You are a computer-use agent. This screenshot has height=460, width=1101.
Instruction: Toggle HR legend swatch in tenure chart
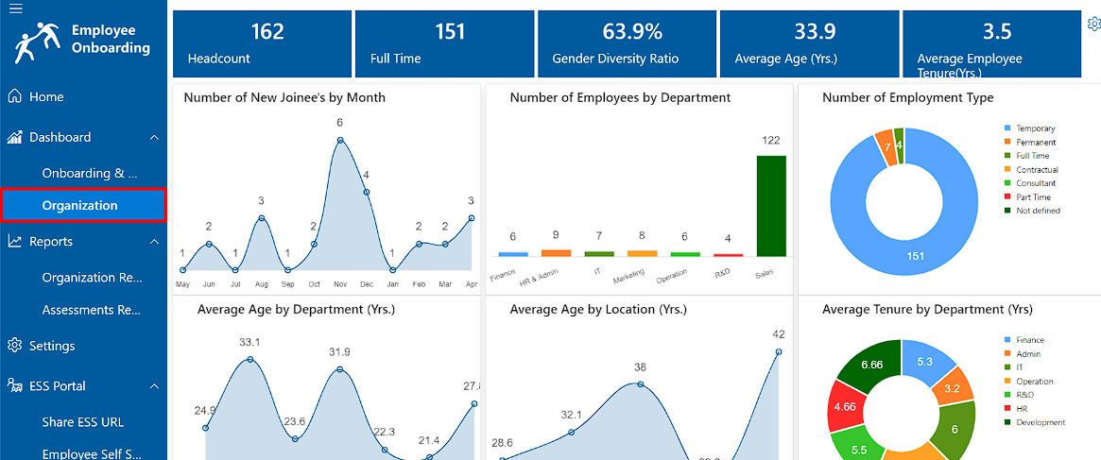point(1007,409)
